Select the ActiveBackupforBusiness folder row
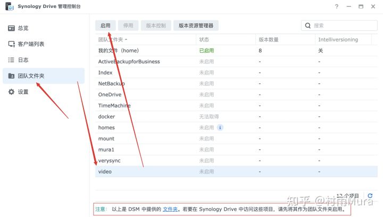Viewport: 383px width, 217px height. click(x=236, y=62)
